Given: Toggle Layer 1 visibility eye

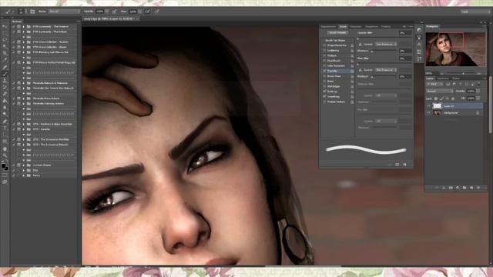Looking at the screenshot, I should coord(428,106).
